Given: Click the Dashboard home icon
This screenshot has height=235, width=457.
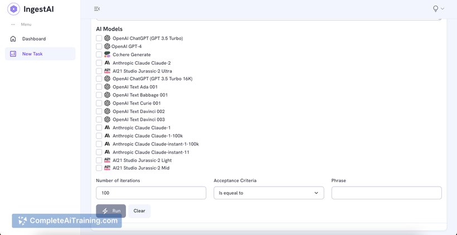Looking at the screenshot, I should click(x=13, y=39).
